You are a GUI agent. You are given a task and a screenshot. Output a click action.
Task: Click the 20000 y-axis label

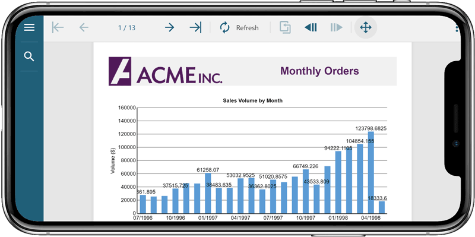(x=128, y=200)
